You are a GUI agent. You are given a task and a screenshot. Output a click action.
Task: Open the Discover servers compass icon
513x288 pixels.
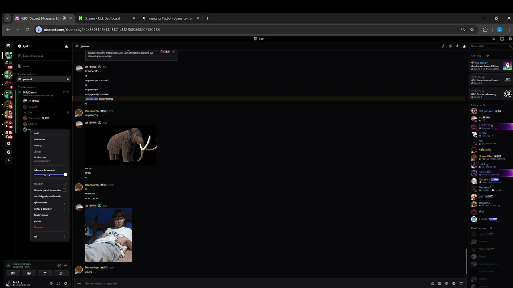coord(8,152)
